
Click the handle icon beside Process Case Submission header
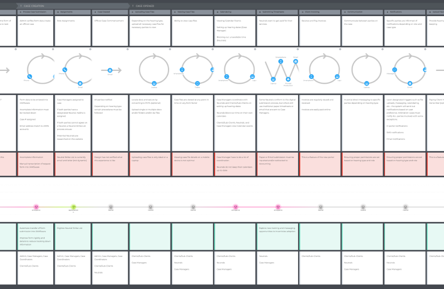(20, 11)
